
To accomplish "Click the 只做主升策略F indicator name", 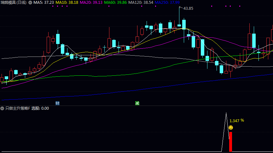I will (18, 108).
